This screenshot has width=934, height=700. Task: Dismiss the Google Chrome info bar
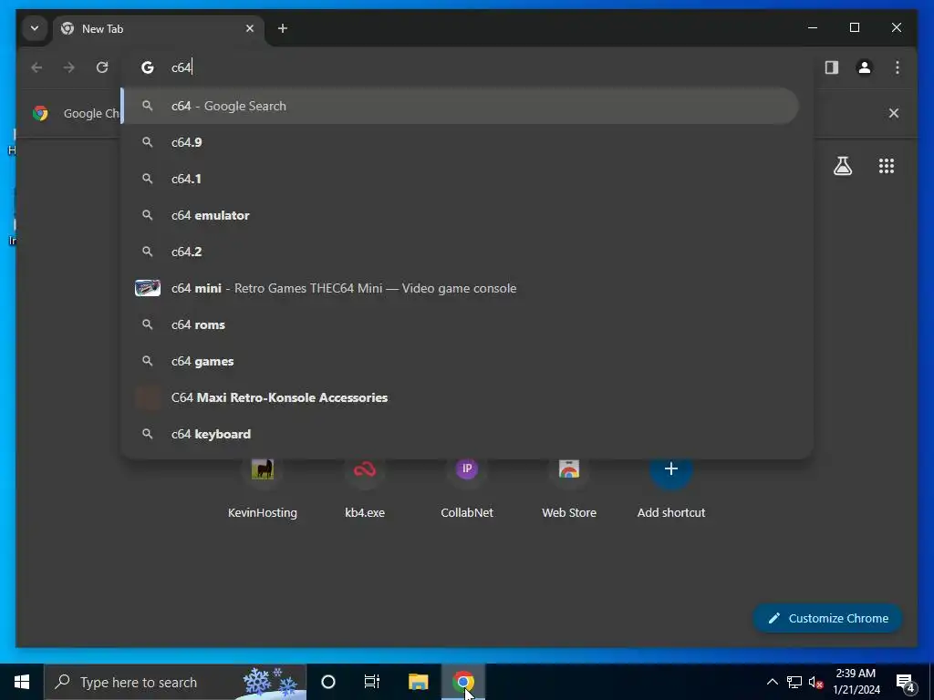coord(894,113)
